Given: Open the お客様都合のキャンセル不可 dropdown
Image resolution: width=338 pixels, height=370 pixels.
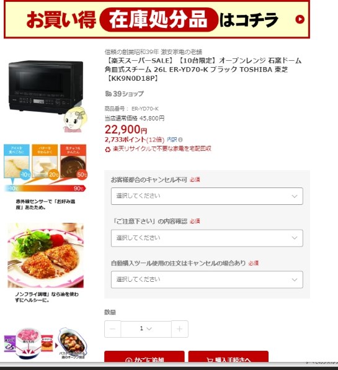Looking at the screenshot, I should pos(207,196).
